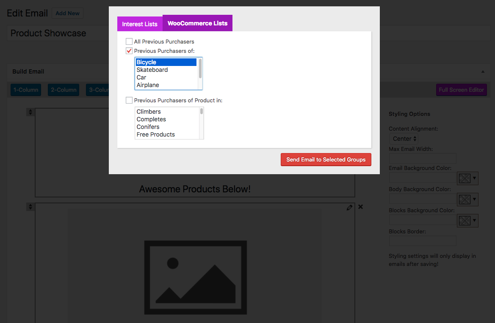
Task: Uncheck the Previous Purchasers of checkbox
Action: [129, 51]
